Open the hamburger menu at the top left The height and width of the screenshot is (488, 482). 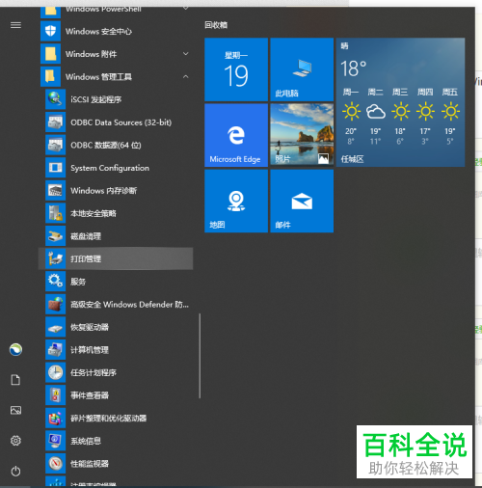pos(15,25)
